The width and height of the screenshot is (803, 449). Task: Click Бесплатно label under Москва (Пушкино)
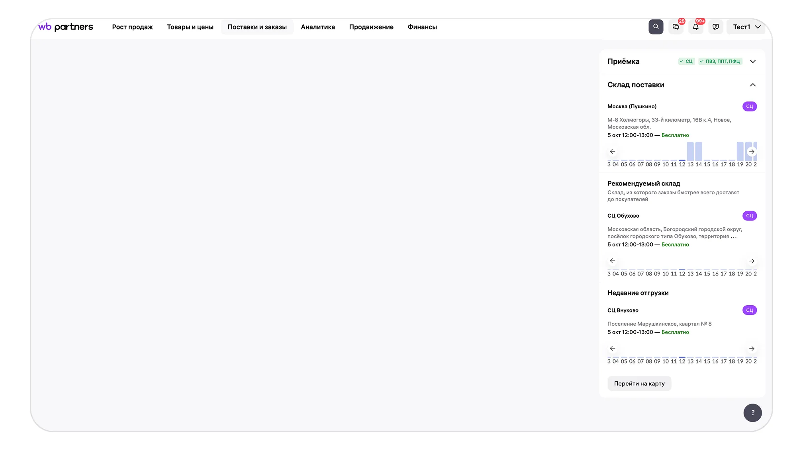pos(675,135)
